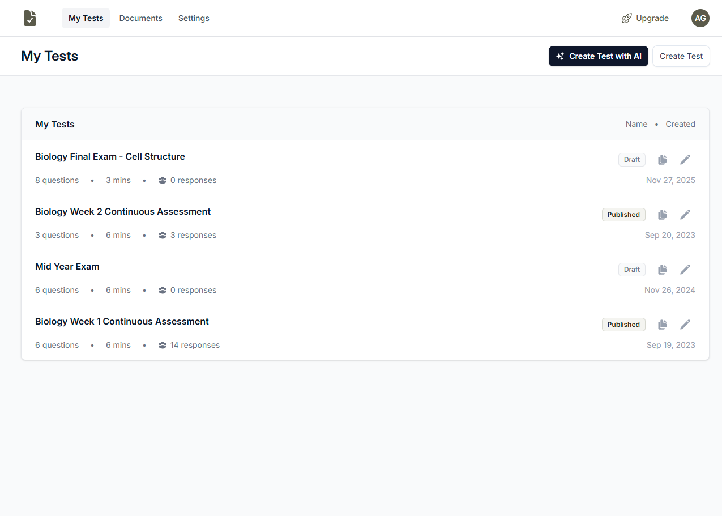Duplicate the Biology Week 1 Continuous Assessment
Viewport: 722px width, 516px height.
(663, 324)
